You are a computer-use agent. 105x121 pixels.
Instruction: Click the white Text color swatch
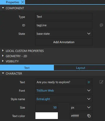(47, 116)
